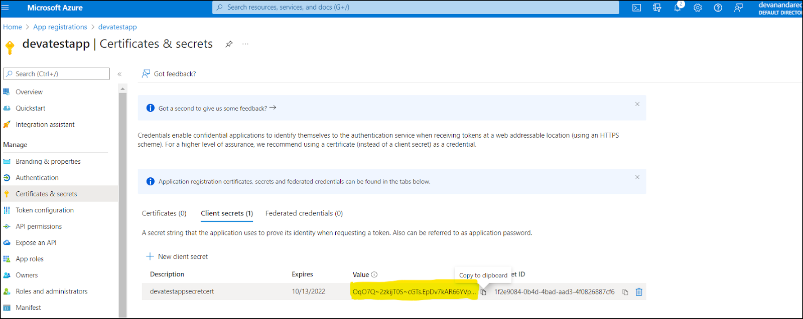Open Token configuration
This screenshot has height=319, width=803.
[44, 210]
